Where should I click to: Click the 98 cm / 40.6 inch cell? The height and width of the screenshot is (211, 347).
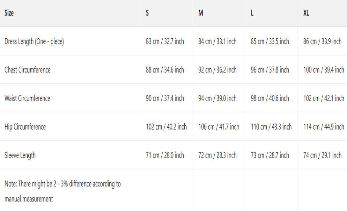pos(269,98)
